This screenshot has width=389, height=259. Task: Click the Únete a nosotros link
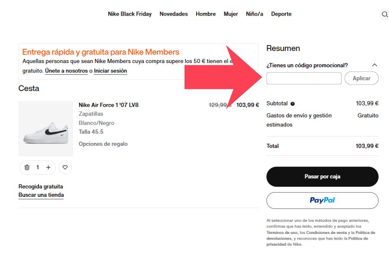[66, 71]
